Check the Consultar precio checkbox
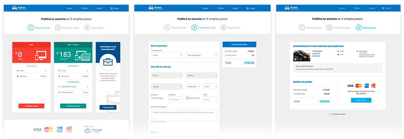 pos(188,98)
